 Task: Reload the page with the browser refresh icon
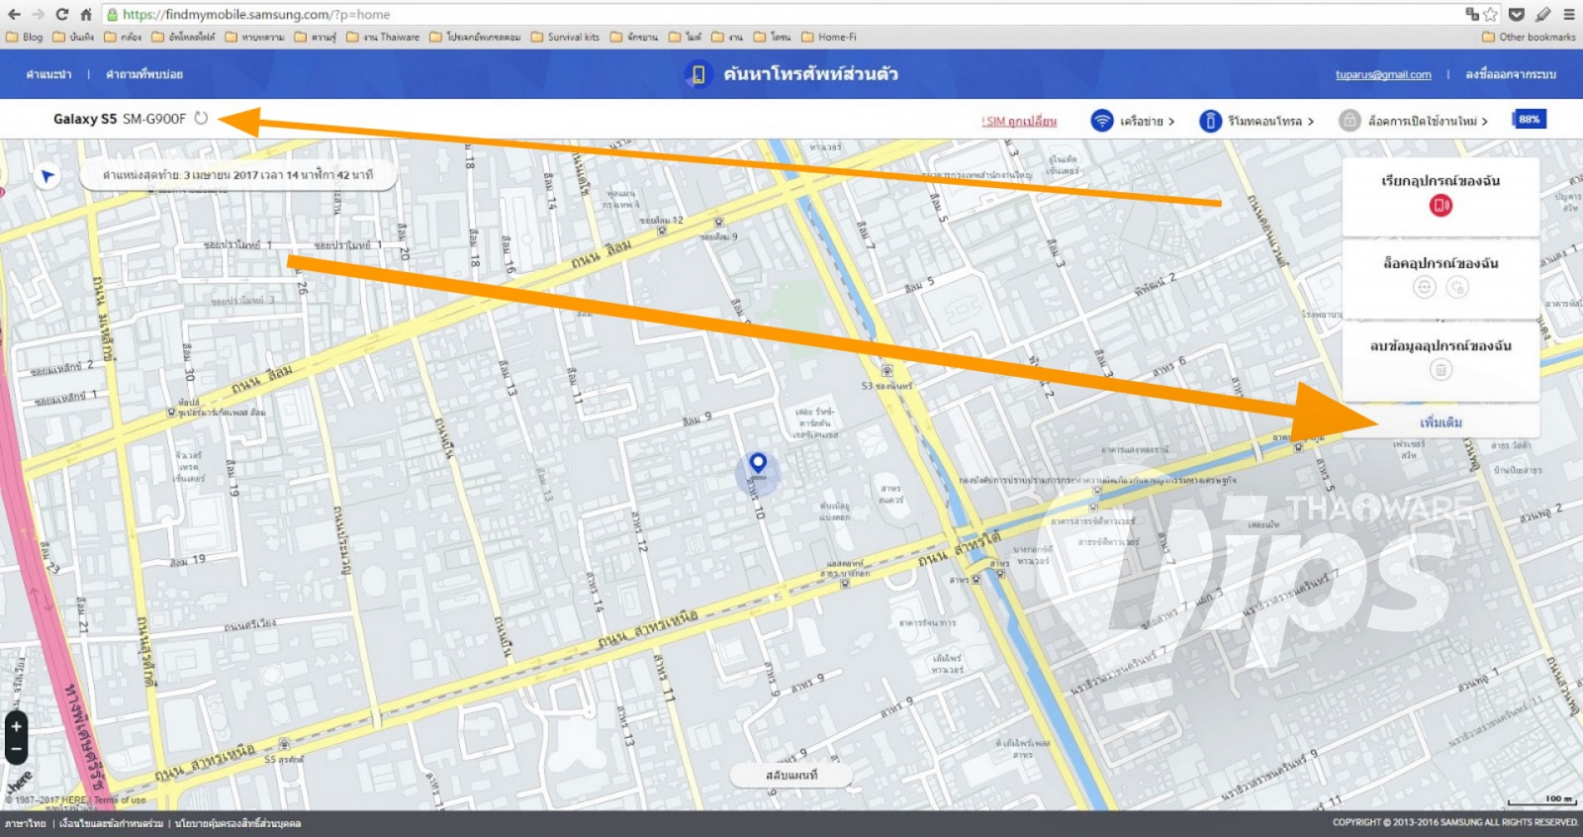61,14
